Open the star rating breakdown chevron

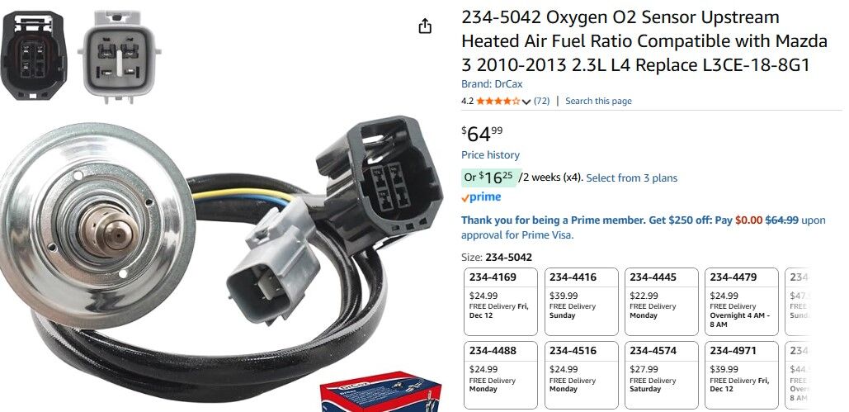click(526, 102)
